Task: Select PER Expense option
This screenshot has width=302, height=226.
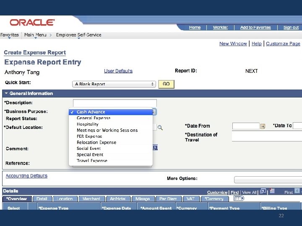Action: pos(111,136)
